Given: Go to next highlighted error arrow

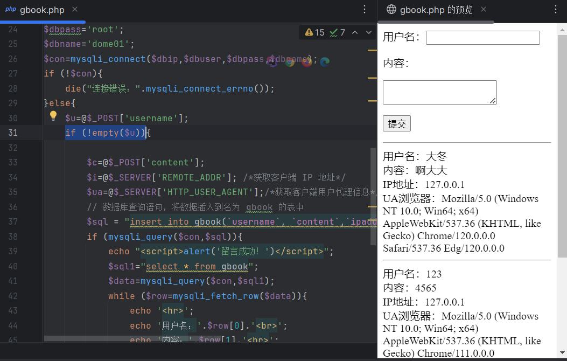Looking at the screenshot, I should click(x=369, y=32).
